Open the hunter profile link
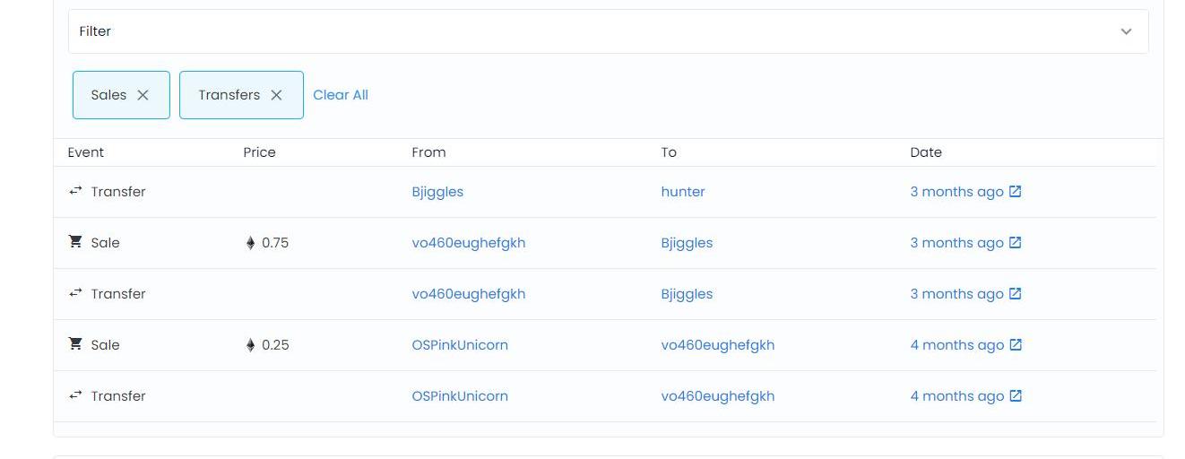1185x459 pixels. [683, 192]
